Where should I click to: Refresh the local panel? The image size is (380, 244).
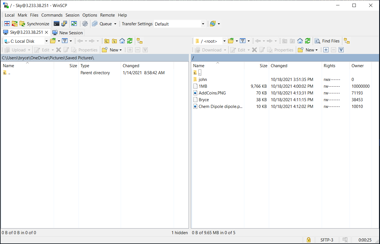click(129, 41)
